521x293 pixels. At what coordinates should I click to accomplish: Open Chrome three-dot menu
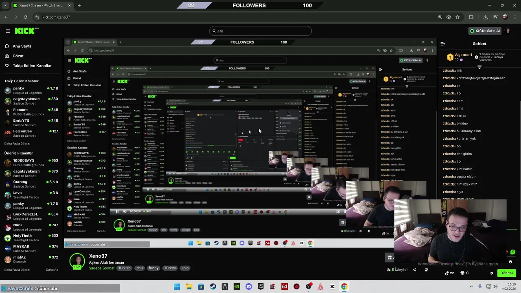514,17
